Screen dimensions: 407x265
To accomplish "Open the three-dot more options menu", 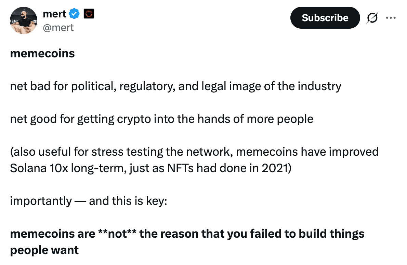I will (x=390, y=18).
